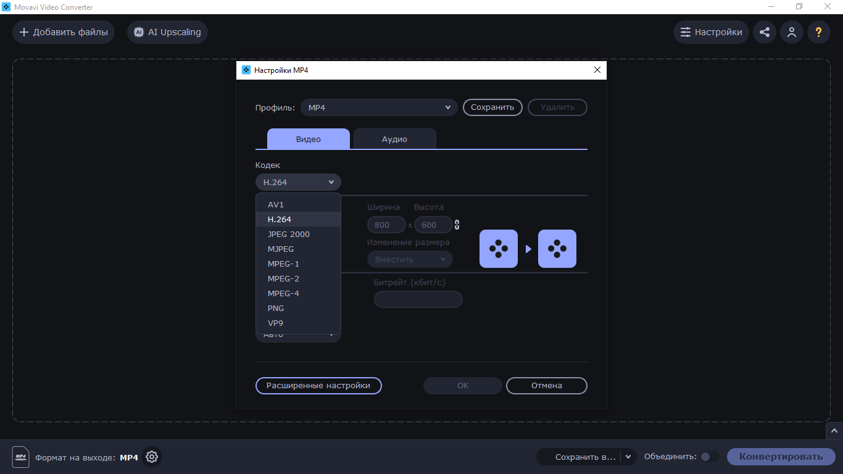Toggle the aspect ratio lock chain icon
843x474 pixels.
point(457,225)
